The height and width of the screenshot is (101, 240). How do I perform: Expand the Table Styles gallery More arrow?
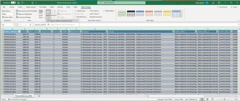coord(182,16)
